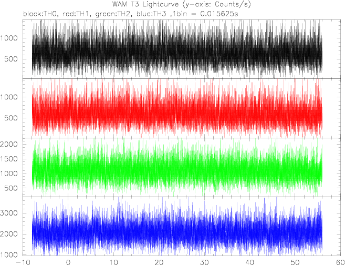Screen dimensions: 345x265
Task: Click the plot title "WAM T3 Lightcurve"
Action: [145, 4]
